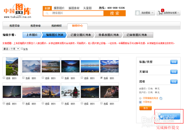
Task: Go to 待修改图片列表 step
Action: pos(109,35)
